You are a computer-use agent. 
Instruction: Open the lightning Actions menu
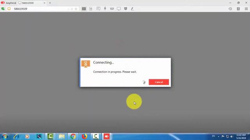tap(105, 9)
